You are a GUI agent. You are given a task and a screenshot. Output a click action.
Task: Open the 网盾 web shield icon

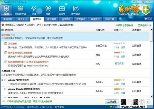click(x=48, y=10)
